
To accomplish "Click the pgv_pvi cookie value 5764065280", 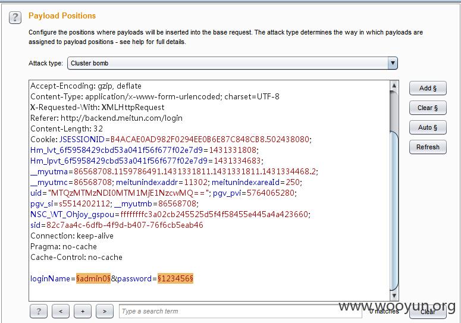I will click(x=271, y=193).
